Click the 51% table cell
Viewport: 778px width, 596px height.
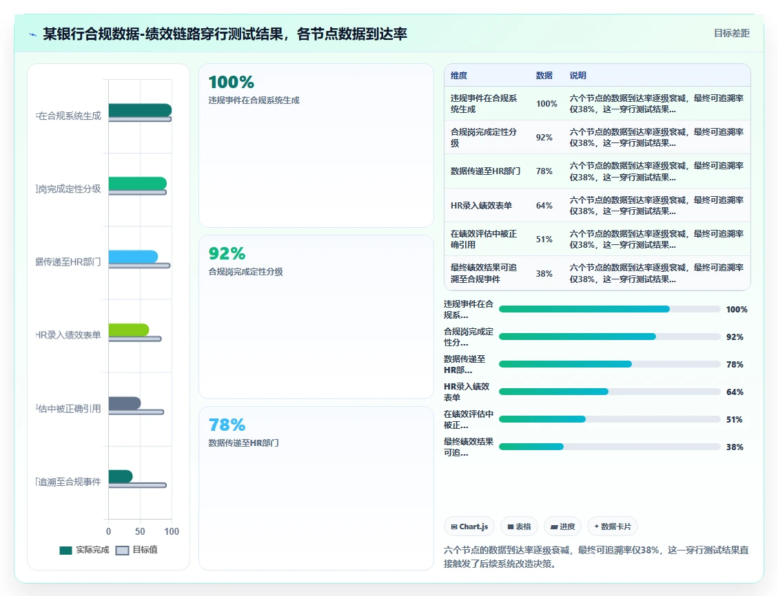point(544,239)
